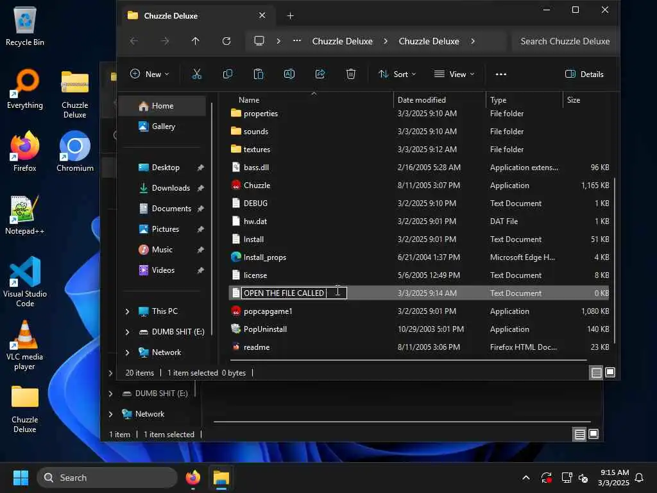Add a new Explorer tab
Screen dimensions: 657x493
click(291, 16)
